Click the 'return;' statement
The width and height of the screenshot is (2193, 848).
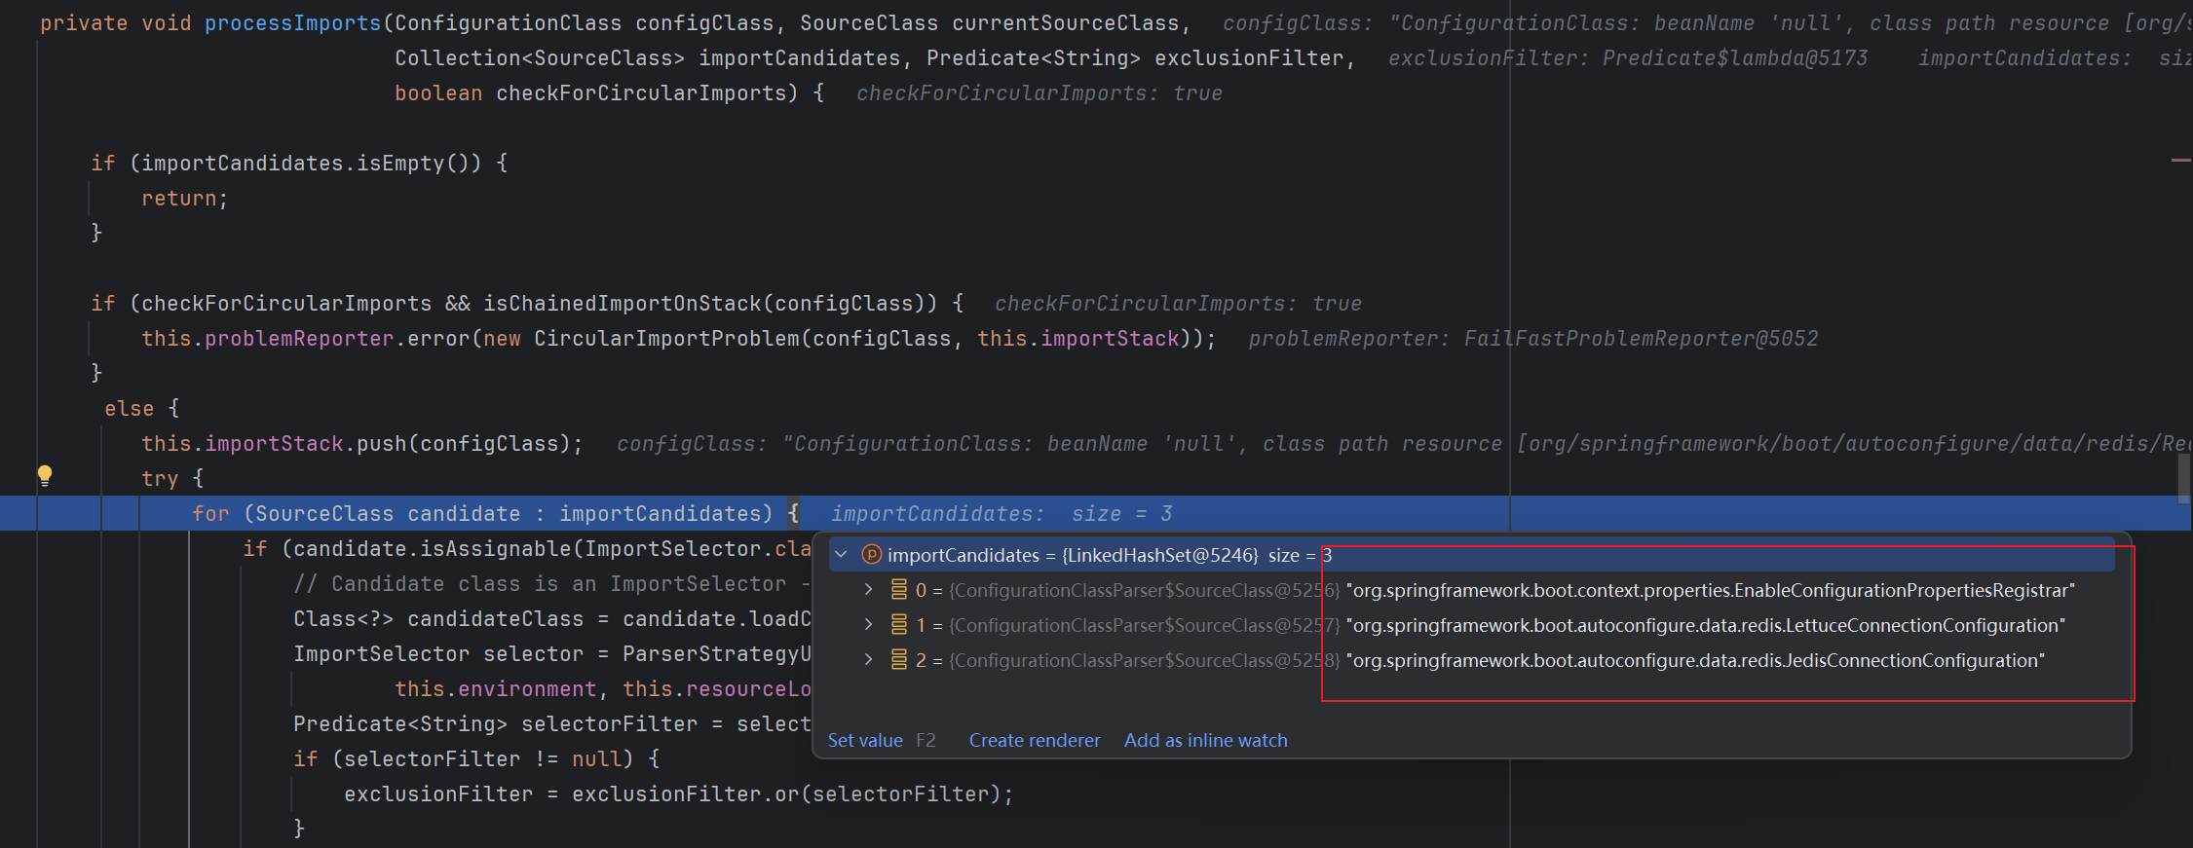[185, 199]
